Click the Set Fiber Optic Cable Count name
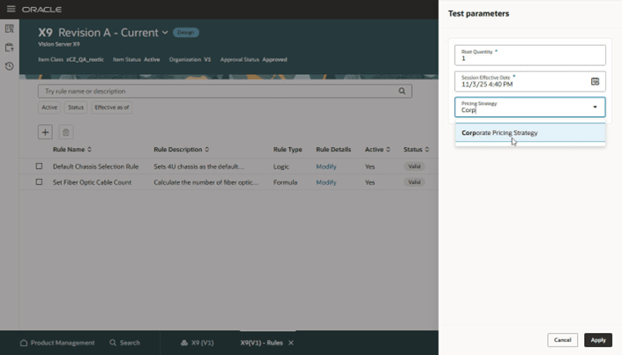The height and width of the screenshot is (355, 622). 92,182
